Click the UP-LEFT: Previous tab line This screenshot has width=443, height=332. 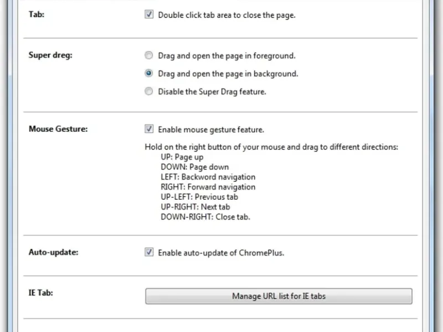click(199, 197)
